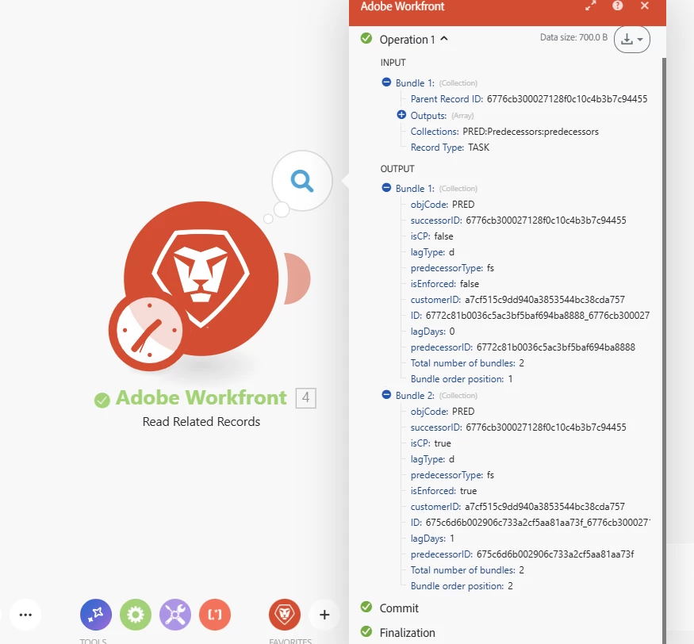This screenshot has width=694, height=644.
Task: Open the orange brackets Text parser icon
Action: 215,615
